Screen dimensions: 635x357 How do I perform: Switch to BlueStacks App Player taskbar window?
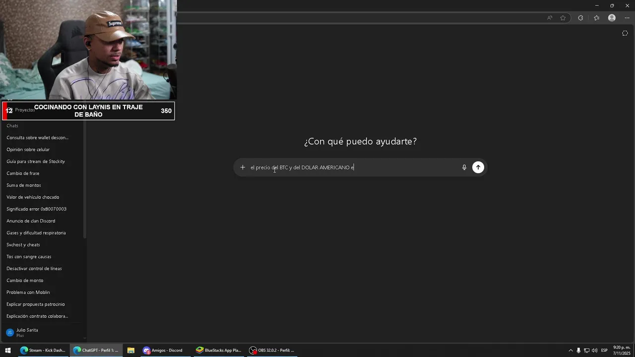pyautogui.click(x=218, y=350)
